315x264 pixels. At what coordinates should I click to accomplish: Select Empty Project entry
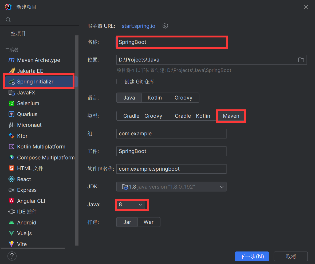click(18, 34)
